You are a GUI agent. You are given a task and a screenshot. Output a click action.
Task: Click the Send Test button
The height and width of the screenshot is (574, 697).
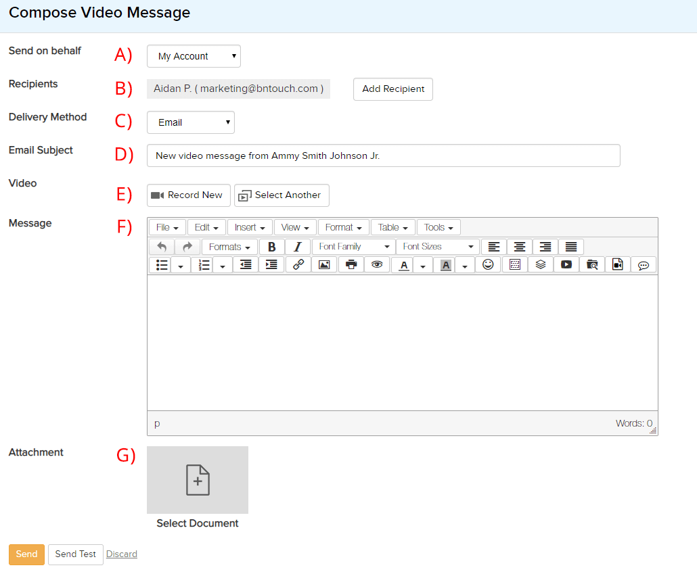[76, 554]
